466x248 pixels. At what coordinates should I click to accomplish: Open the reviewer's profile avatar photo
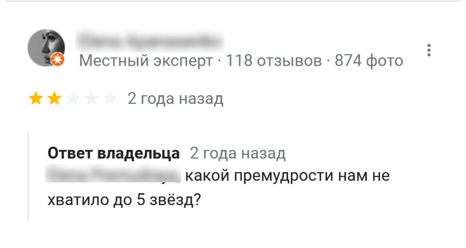[x=47, y=48]
